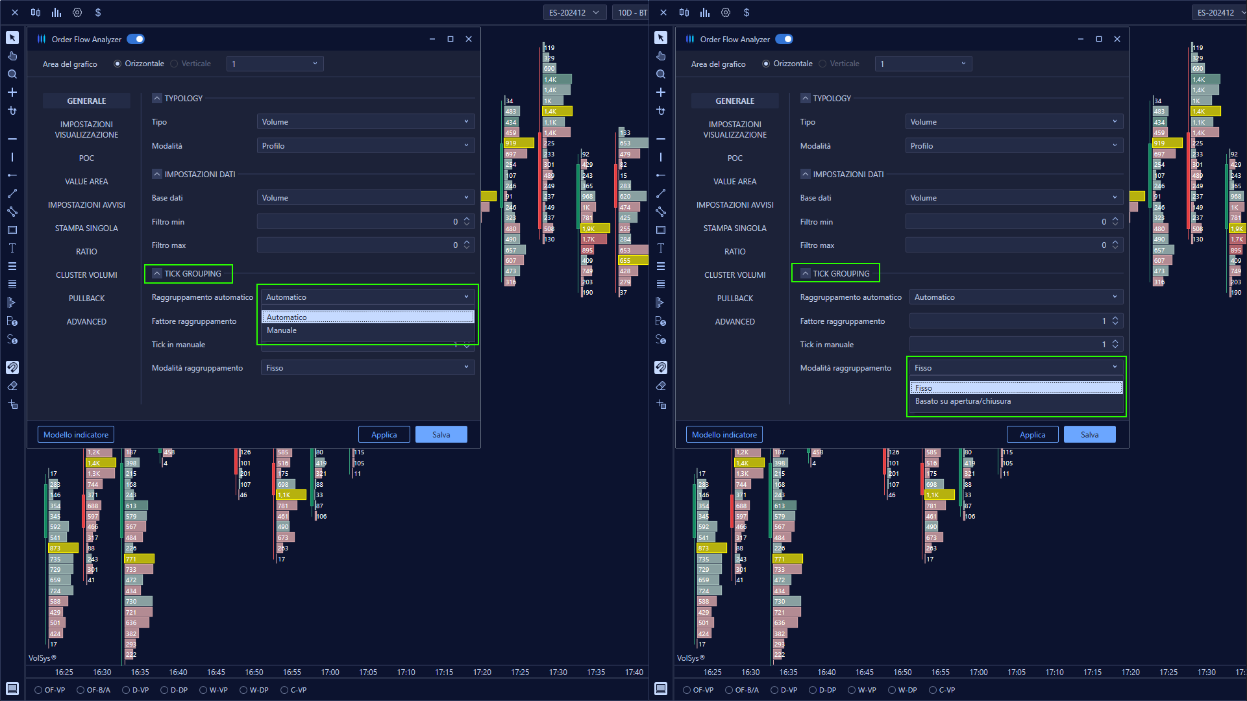Viewport: 1247px width, 701px height.
Task: Open Modalità raggruppamento Fisso dropdown in left dialog
Action: (x=368, y=368)
